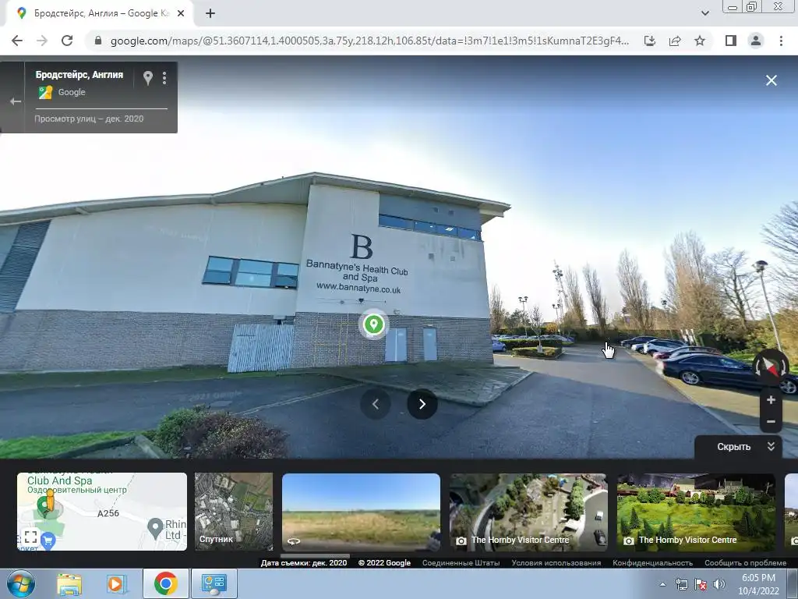The image size is (798, 599).
Task: Show hidden system tray icons
Action: pos(662,584)
